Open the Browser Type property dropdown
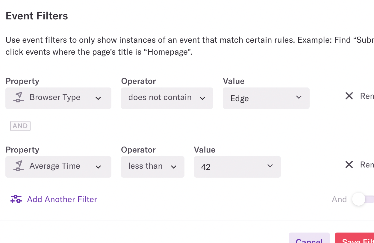 (x=58, y=98)
